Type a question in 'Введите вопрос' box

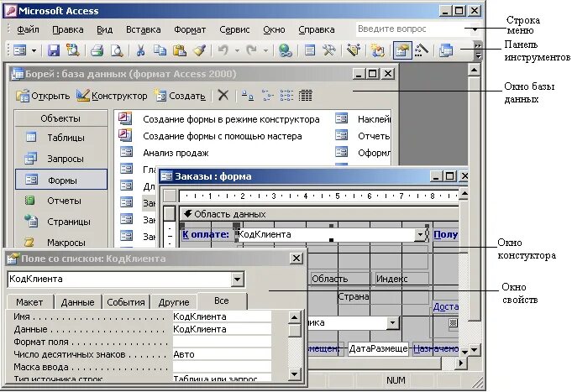(x=413, y=29)
